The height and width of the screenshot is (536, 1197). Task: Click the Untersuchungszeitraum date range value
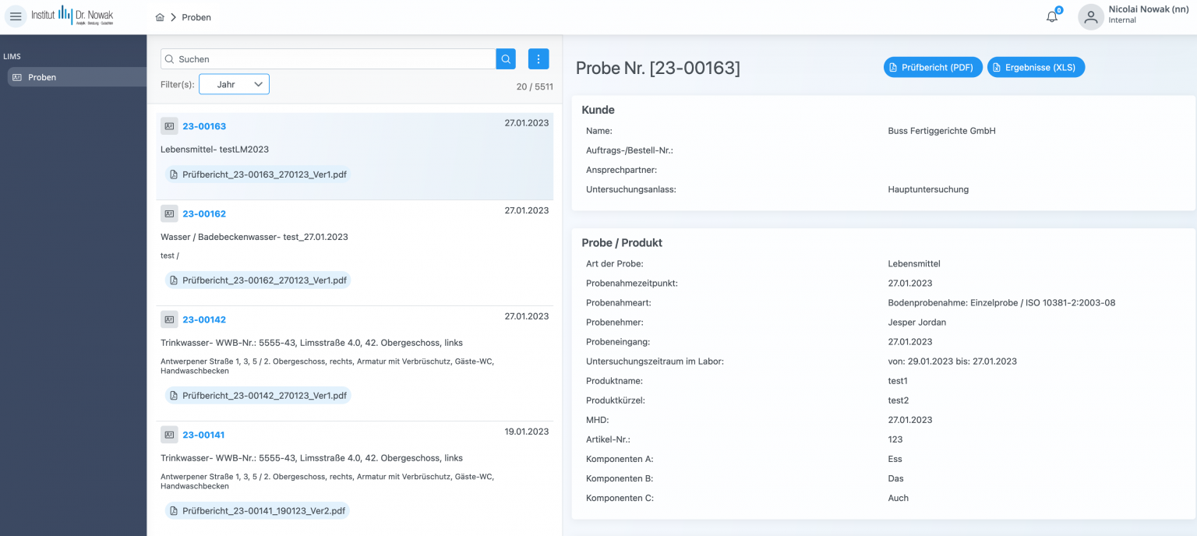952,361
